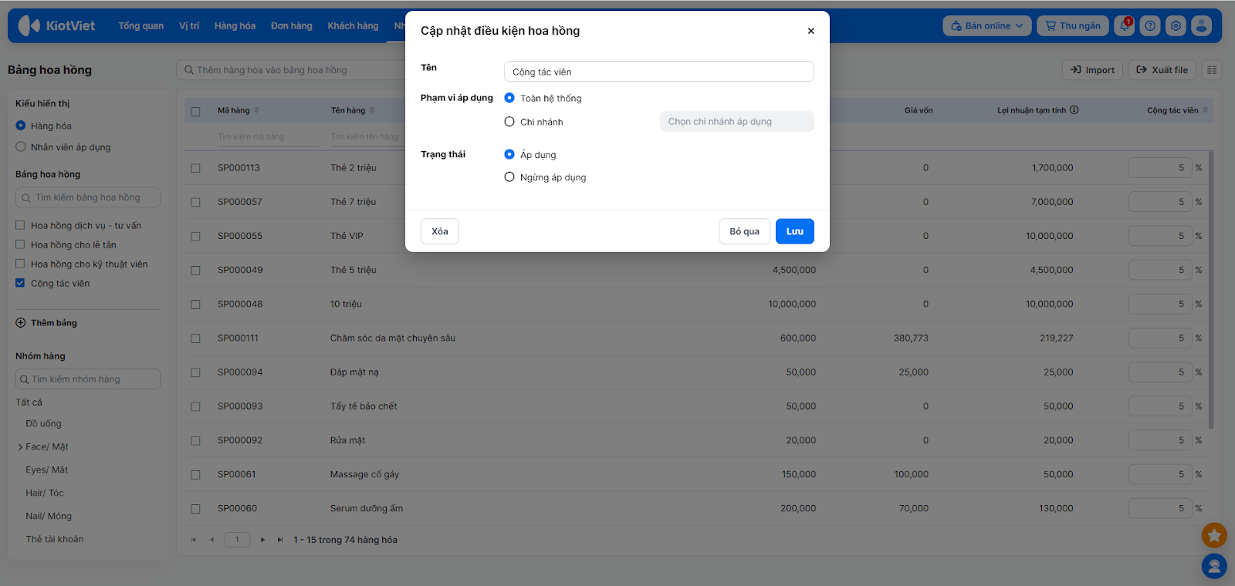Click the help question mark icon

(1150, 26)
